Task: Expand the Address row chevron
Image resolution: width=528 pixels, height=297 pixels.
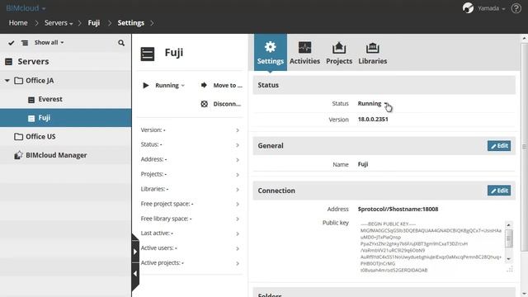Action: coord(238,160)
